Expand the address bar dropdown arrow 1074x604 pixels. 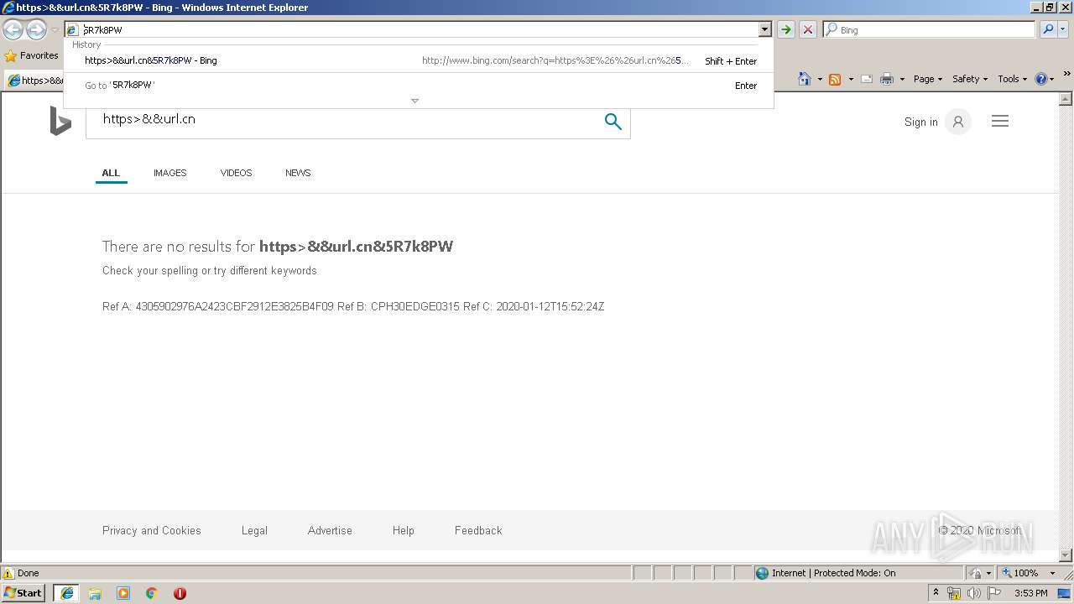tap(764, 29)
